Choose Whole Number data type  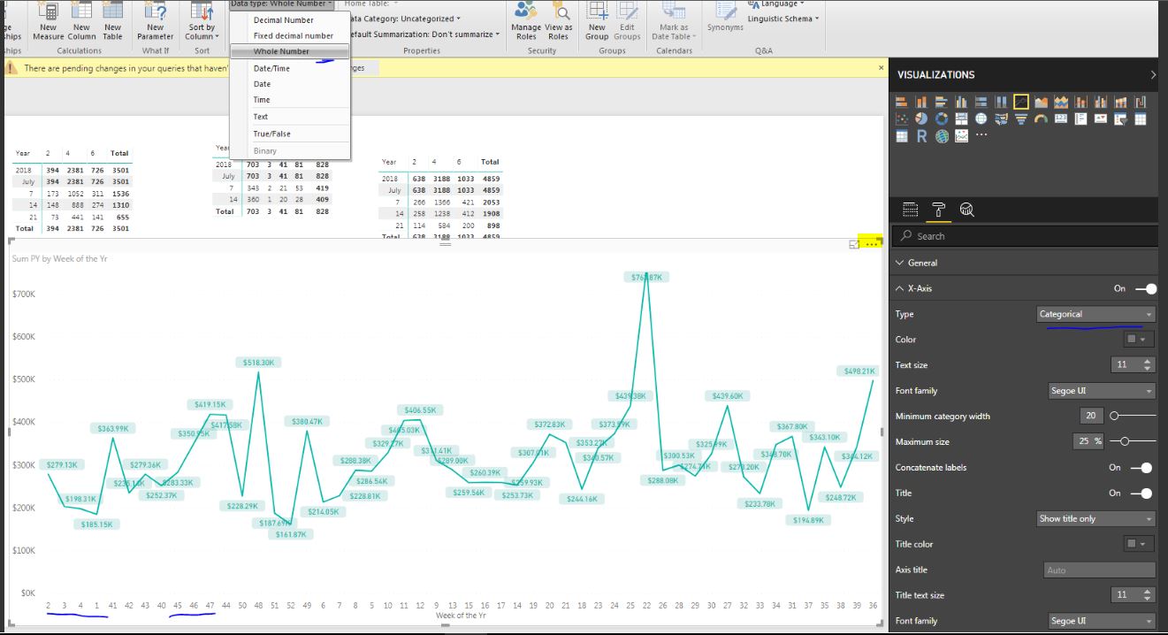pyautogui.click(x=290, y=51)
